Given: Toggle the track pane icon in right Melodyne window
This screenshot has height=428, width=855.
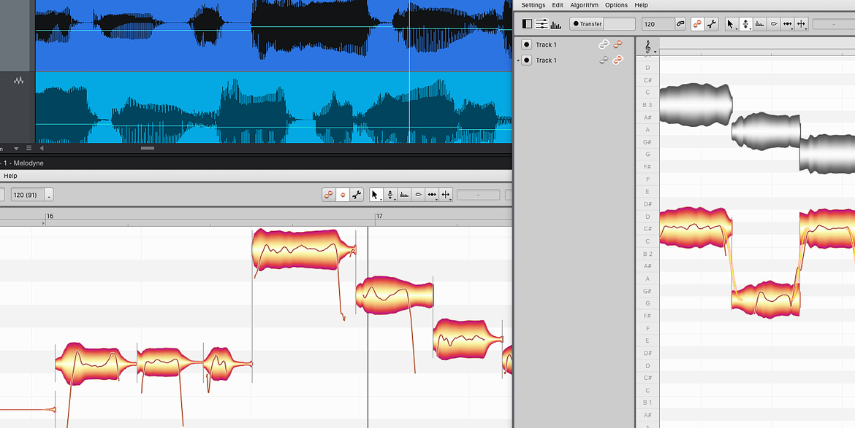Looking at the screenshot, I should coord(528,24).
